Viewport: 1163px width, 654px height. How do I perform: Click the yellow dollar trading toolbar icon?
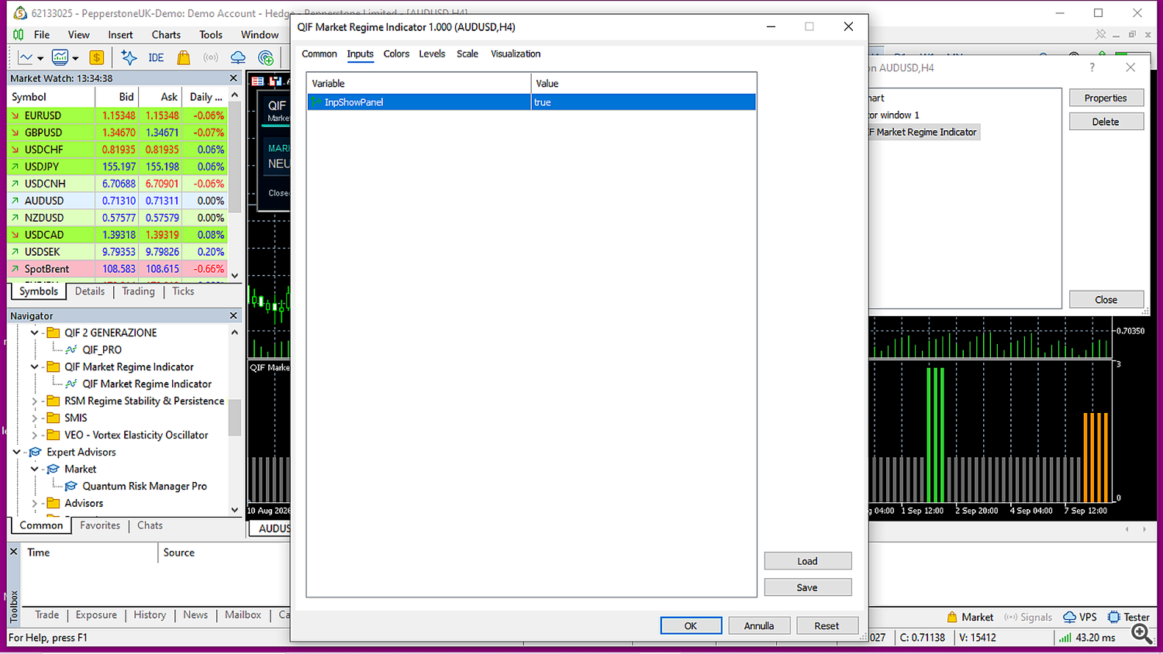[96, 57]
